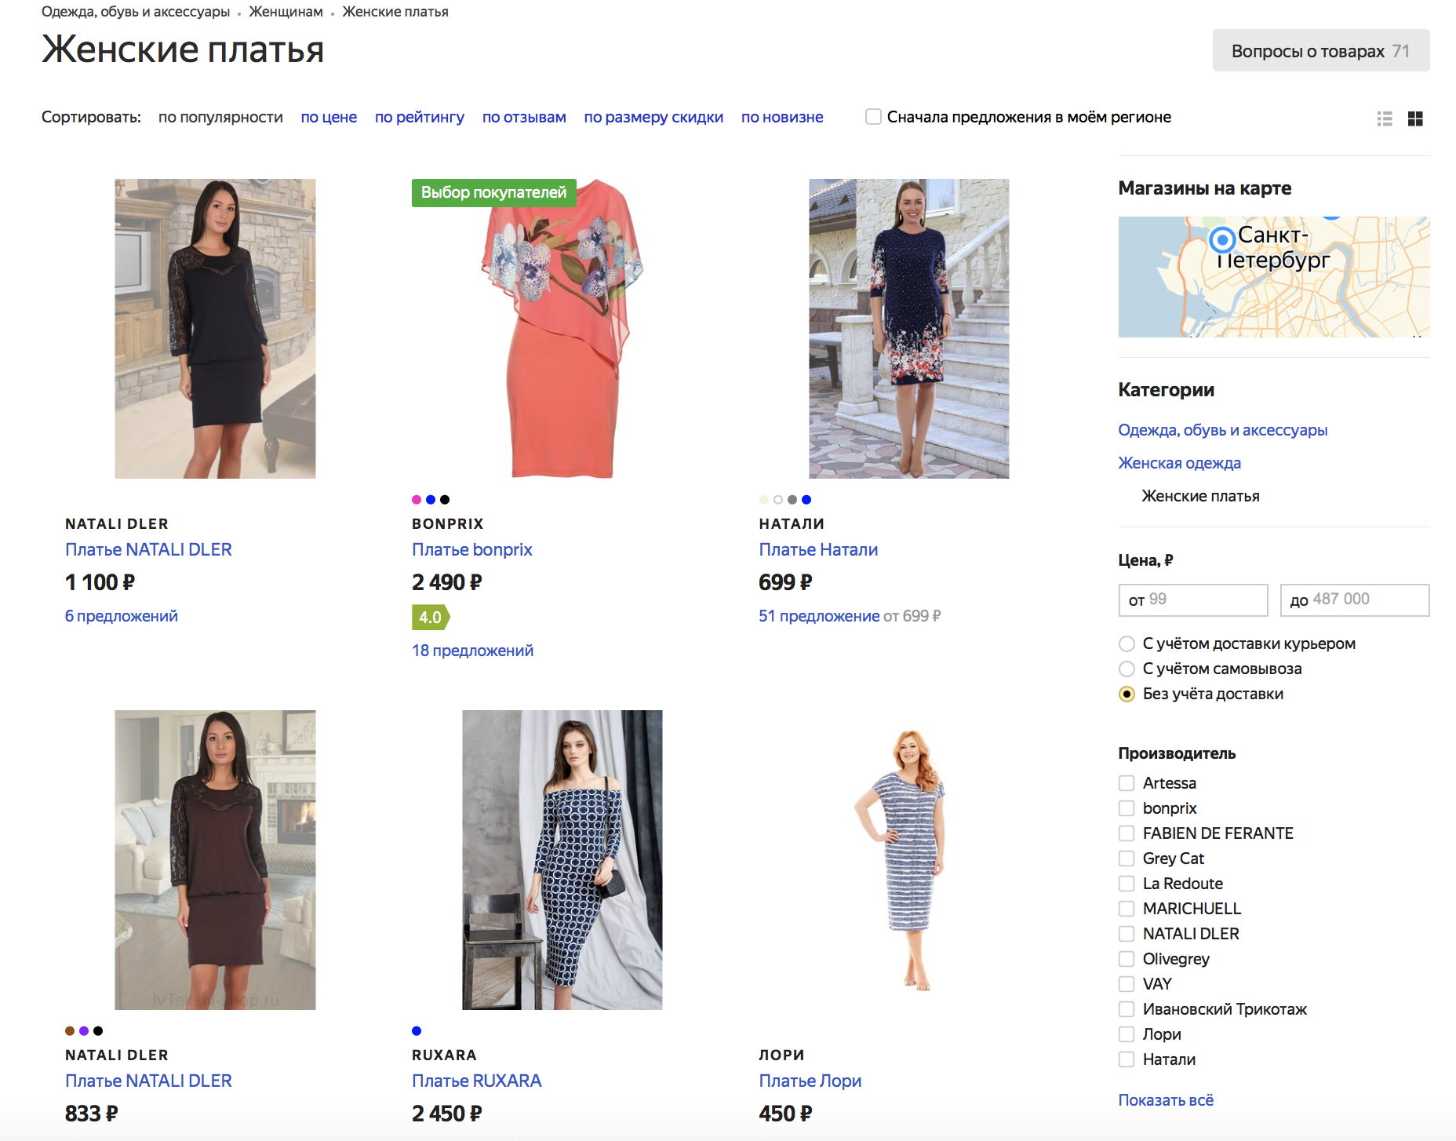This screenshot has height=1141, width=1456.
Task: Click the location pin on Saint Petersburg map
Action: tap(1221, 239)
